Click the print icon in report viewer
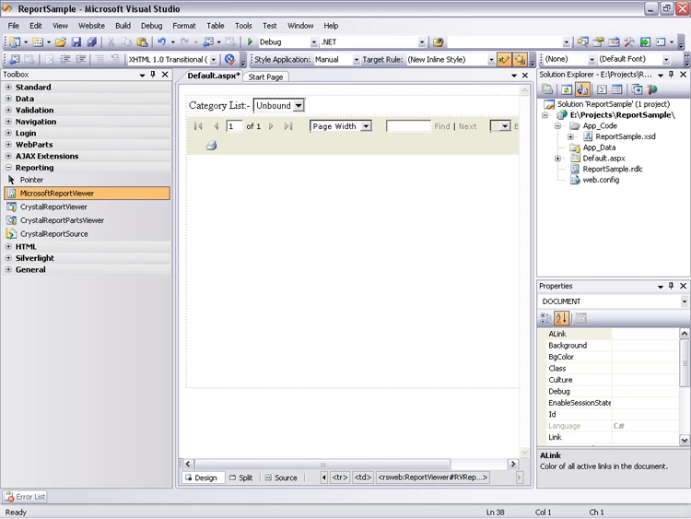691x519 pixels. (212, 145)
